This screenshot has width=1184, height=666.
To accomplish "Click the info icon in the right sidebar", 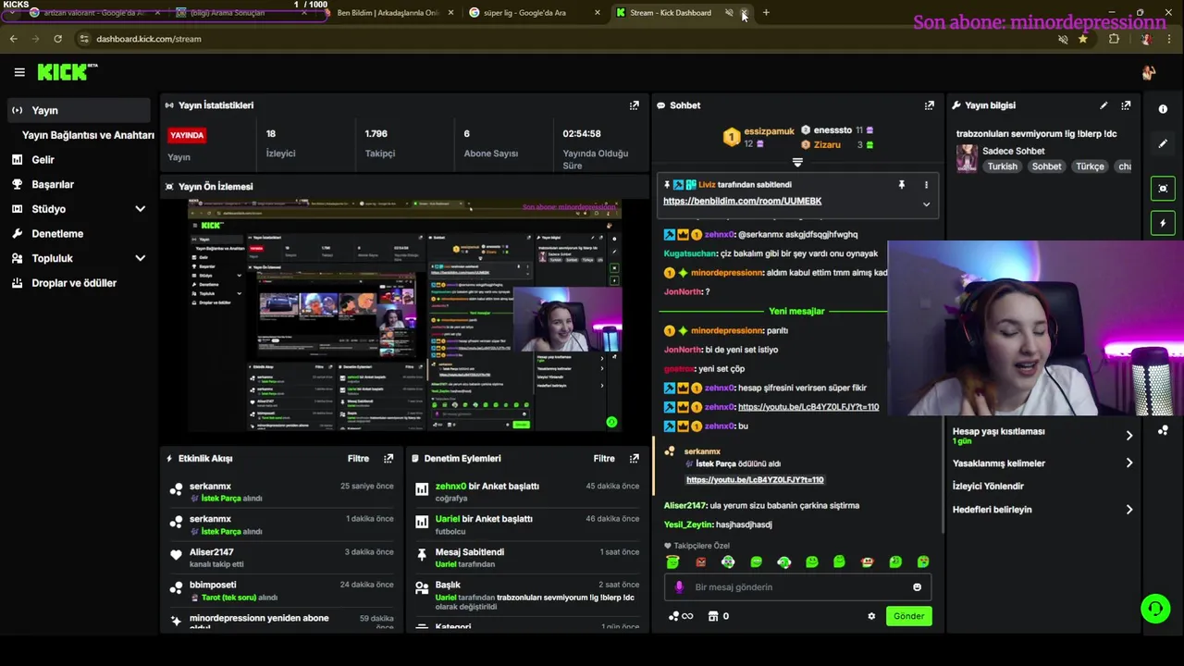I will 1163,109.
